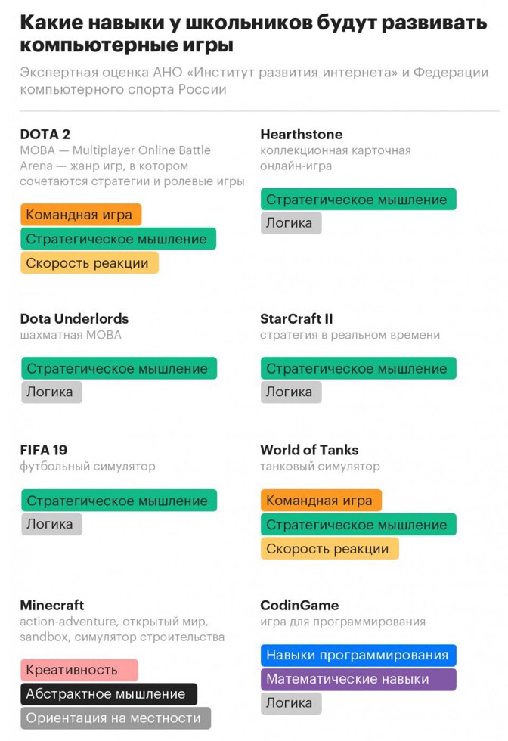Click the black "Абстрактное мышление" tag

pos(108,694)
